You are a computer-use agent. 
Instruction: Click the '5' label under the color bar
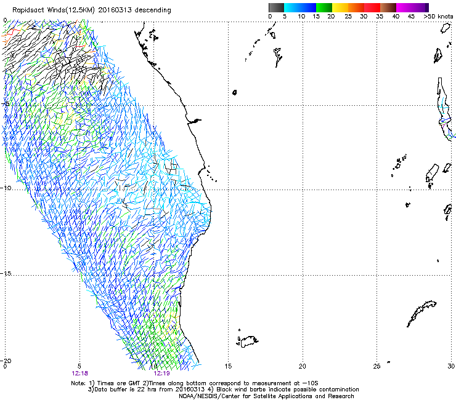click(x=285, y=17)
